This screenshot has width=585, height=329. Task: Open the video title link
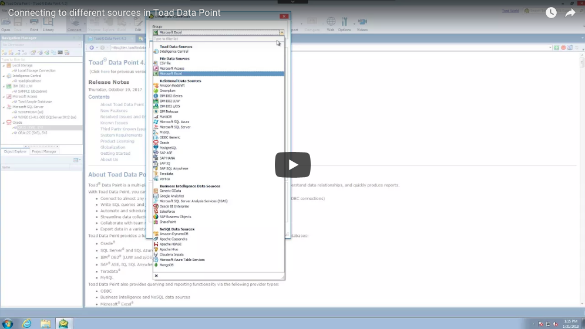pyautogui.click(x=114, y=13)
